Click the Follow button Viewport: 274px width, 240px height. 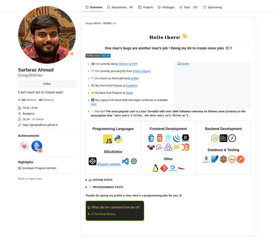tap(47, 84)
